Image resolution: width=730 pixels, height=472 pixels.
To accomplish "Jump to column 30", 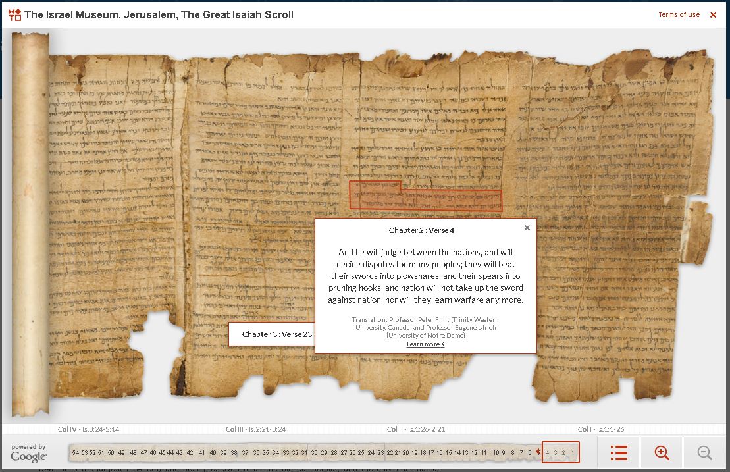I will point(314,452).
